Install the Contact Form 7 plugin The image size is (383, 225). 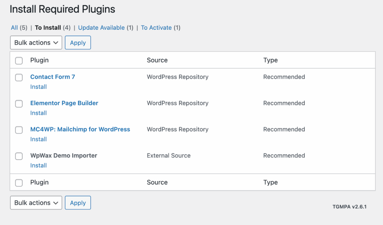click(x=39, y=87)
